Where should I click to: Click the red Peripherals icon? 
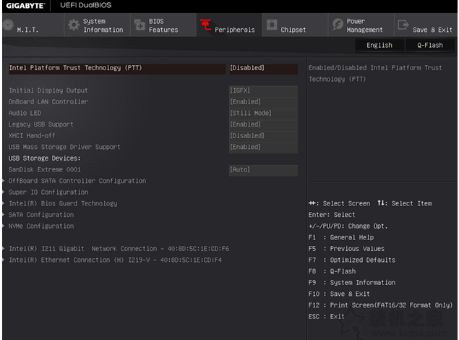pos(205,26)
